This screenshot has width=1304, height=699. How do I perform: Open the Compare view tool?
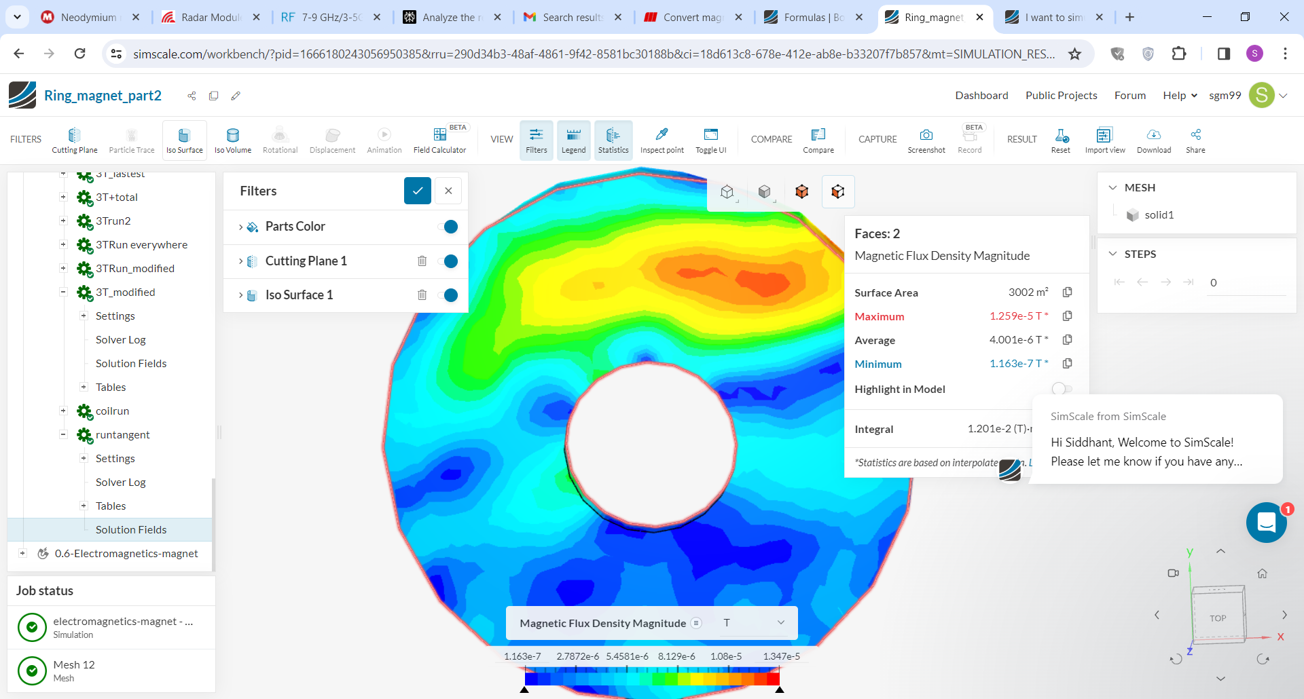[x=818, y=140]
